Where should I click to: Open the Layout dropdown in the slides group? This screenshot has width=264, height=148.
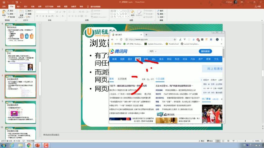click(29, 11)
